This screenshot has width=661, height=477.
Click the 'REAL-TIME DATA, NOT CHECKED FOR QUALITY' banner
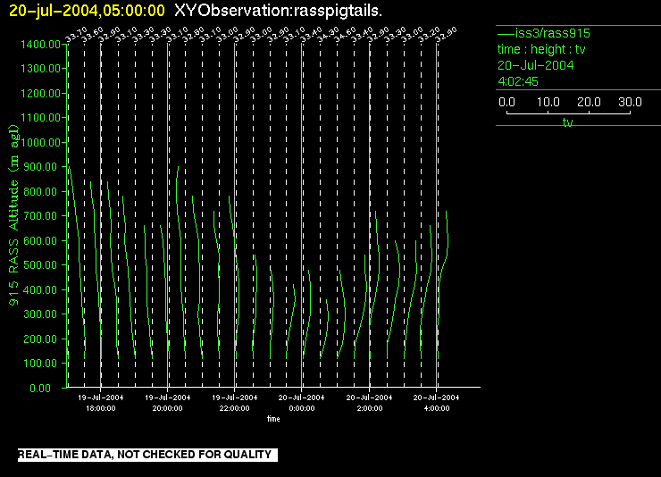click(x=147, y=455)
